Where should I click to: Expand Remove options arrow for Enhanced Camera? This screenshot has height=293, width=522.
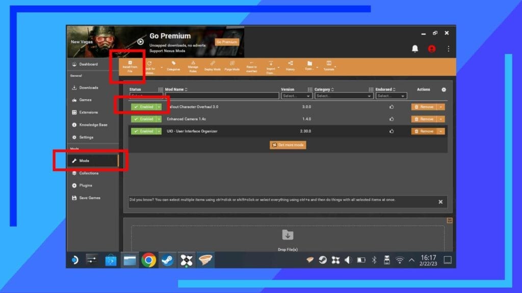(x=441, y=119)
